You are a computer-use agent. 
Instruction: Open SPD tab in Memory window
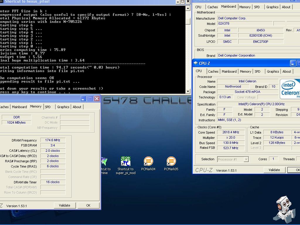48,107
